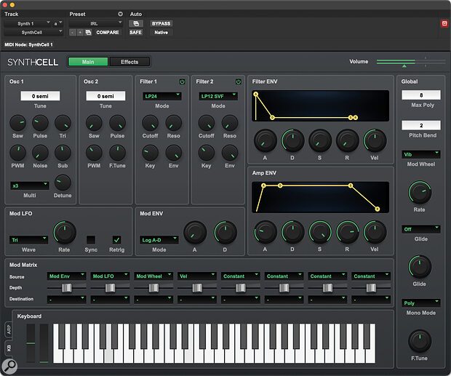Click the Osc 1 Saw knob
451x376 pixels.
pyautogui.click(x=18, y=123)
